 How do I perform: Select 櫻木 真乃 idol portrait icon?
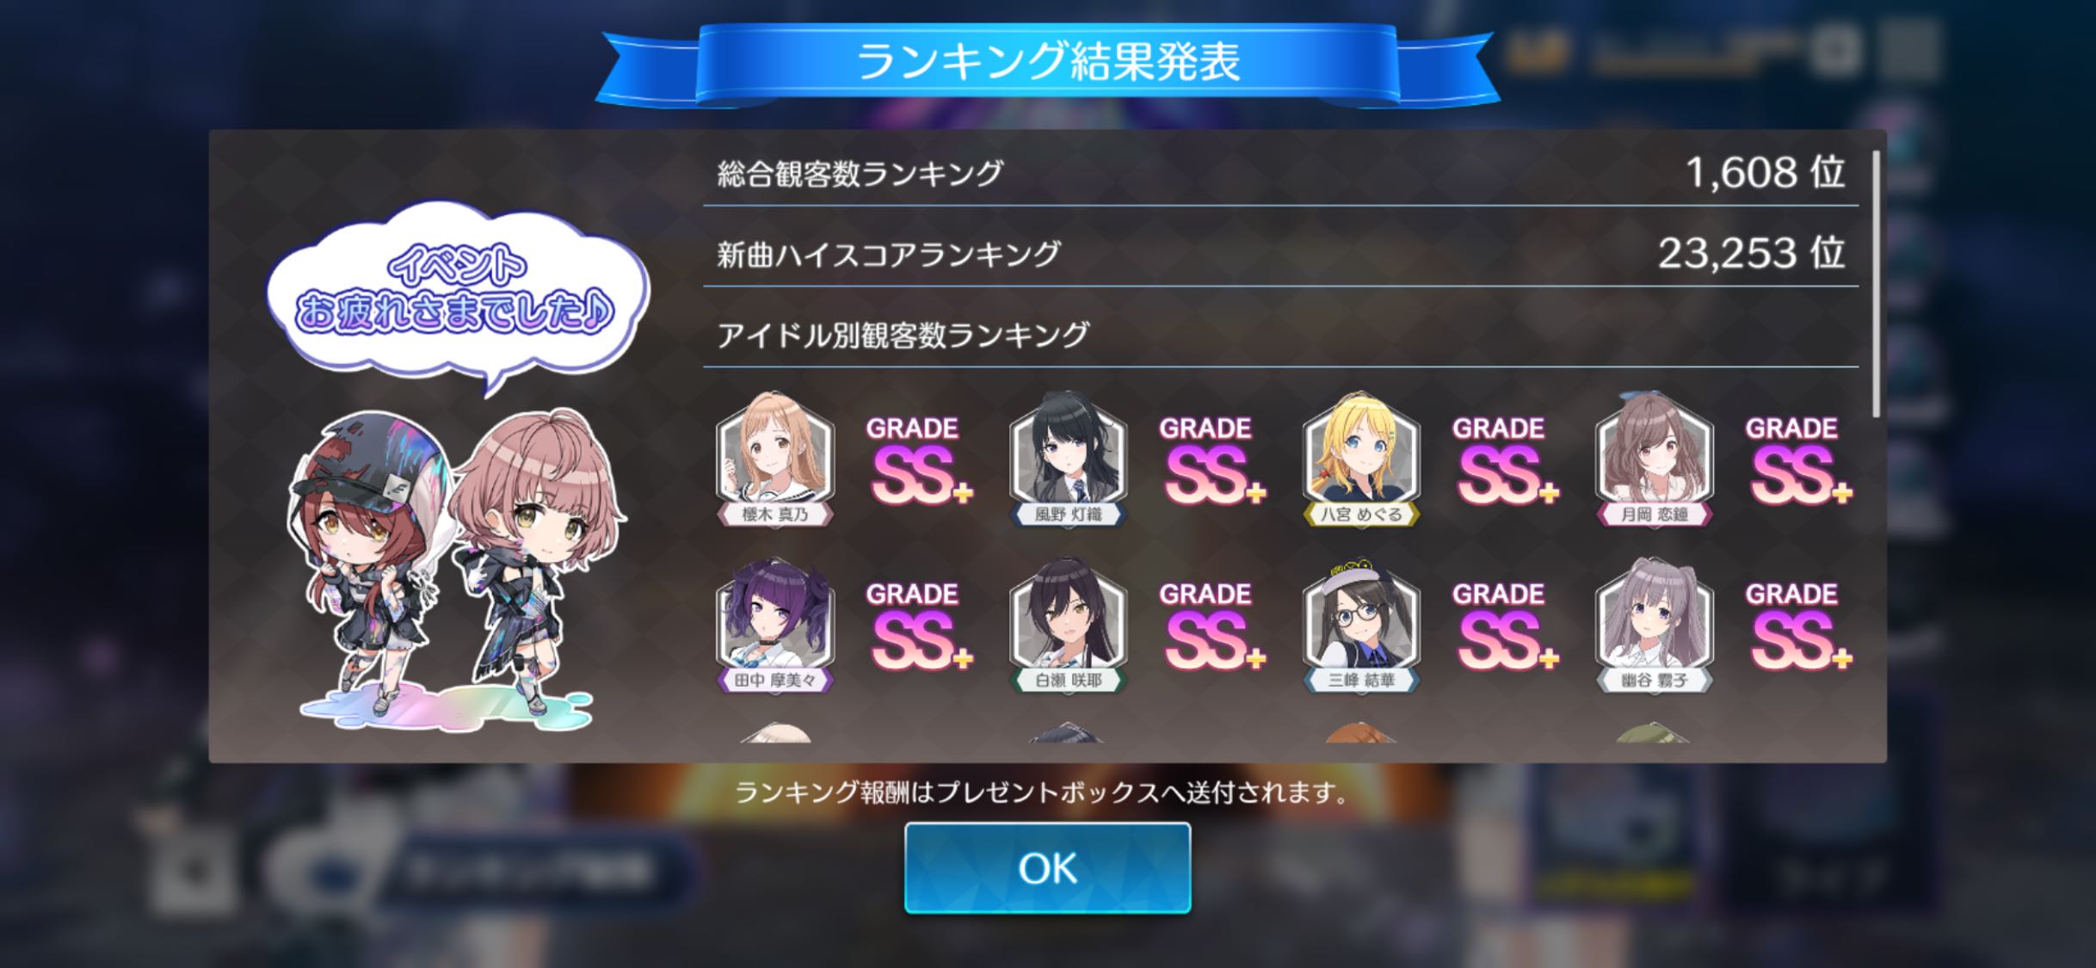pos(775,459)
